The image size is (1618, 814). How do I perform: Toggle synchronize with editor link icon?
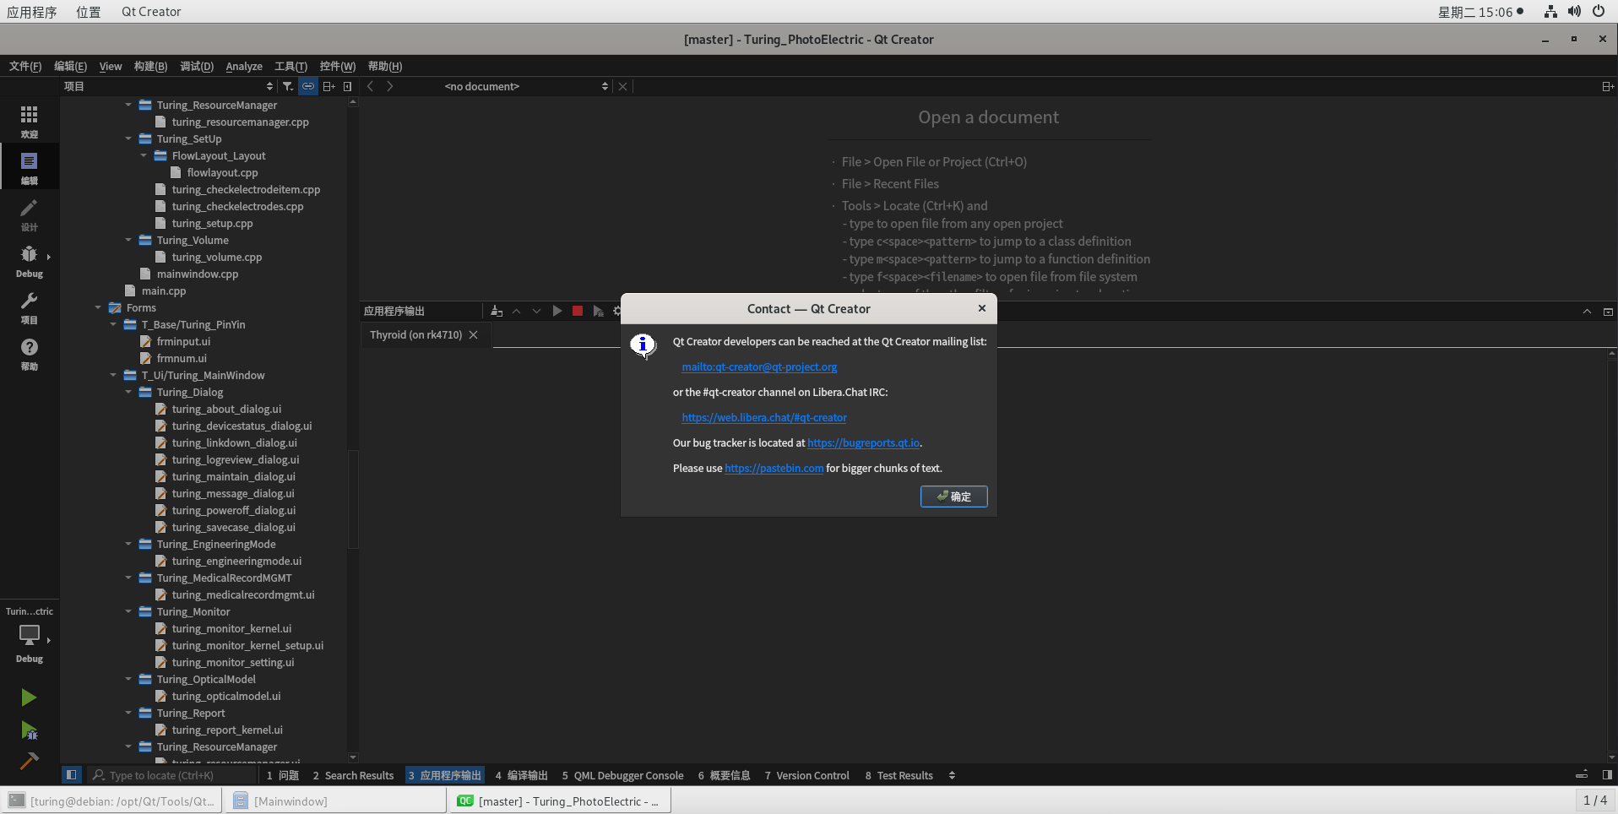308,86
